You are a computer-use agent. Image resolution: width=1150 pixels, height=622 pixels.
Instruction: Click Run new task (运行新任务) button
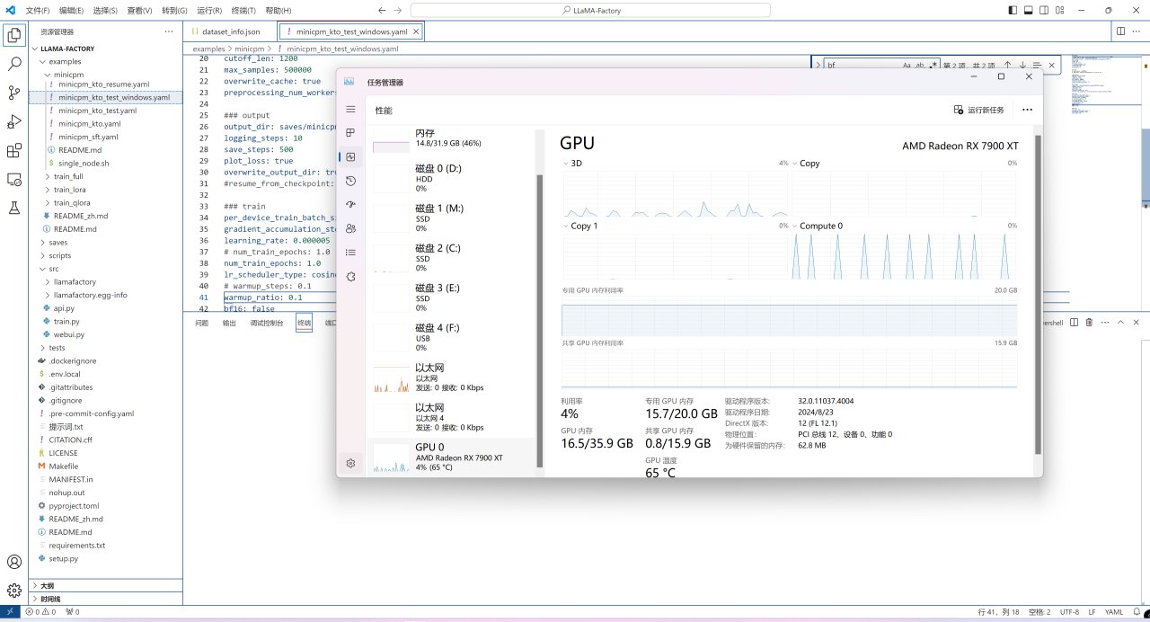979,110
